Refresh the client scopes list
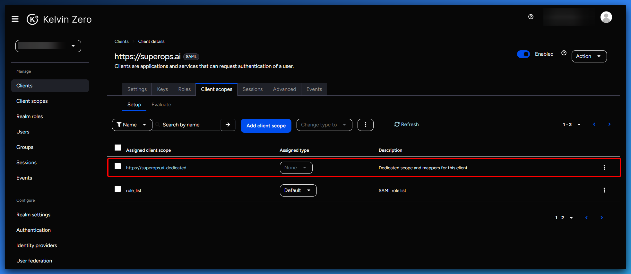This screenshot has height=274, width=631. point(406,125)
